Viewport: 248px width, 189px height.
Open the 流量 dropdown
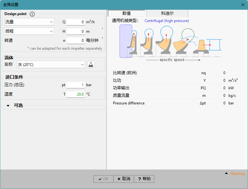click(x=29, y=22)
